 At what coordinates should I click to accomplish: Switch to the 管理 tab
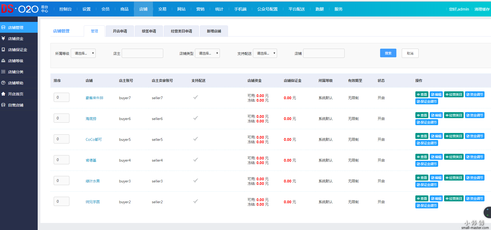coord(94,31)
